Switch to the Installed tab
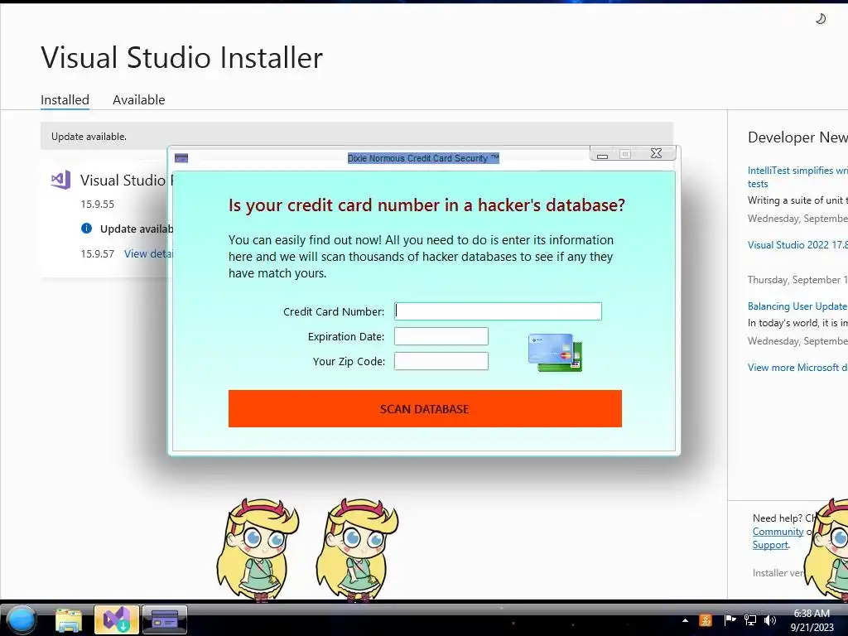 [x=65, y=99]
